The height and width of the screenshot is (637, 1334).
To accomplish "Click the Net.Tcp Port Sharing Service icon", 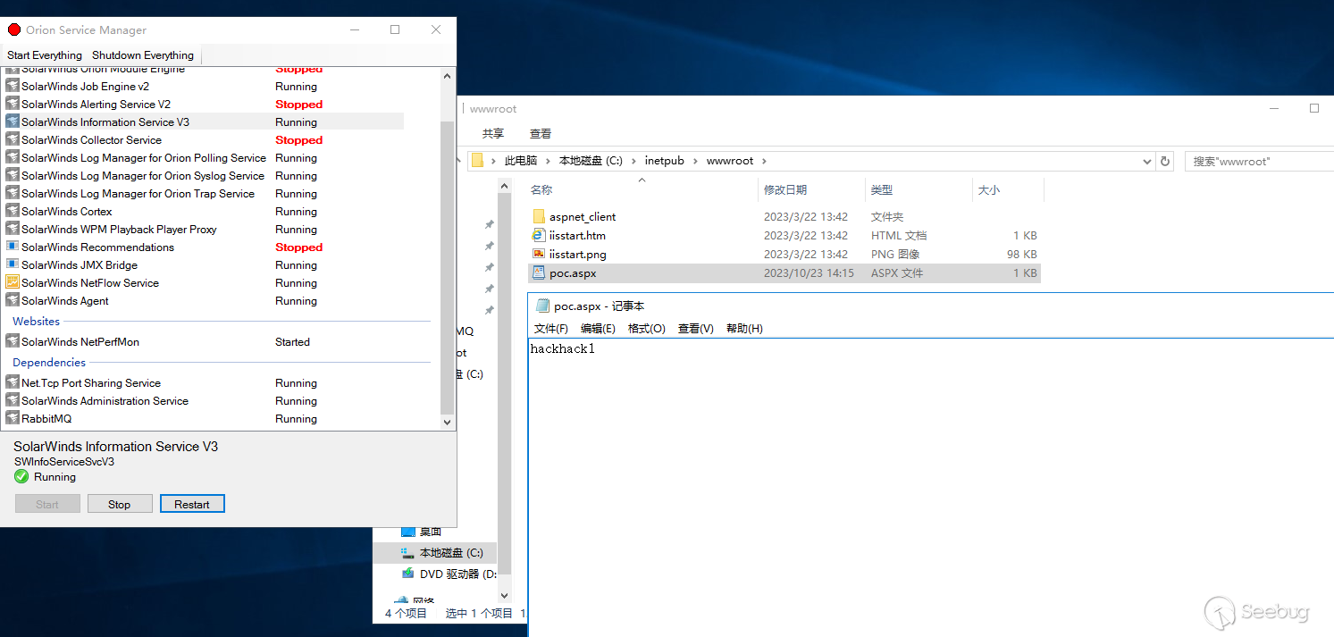I will click(13, 383).
